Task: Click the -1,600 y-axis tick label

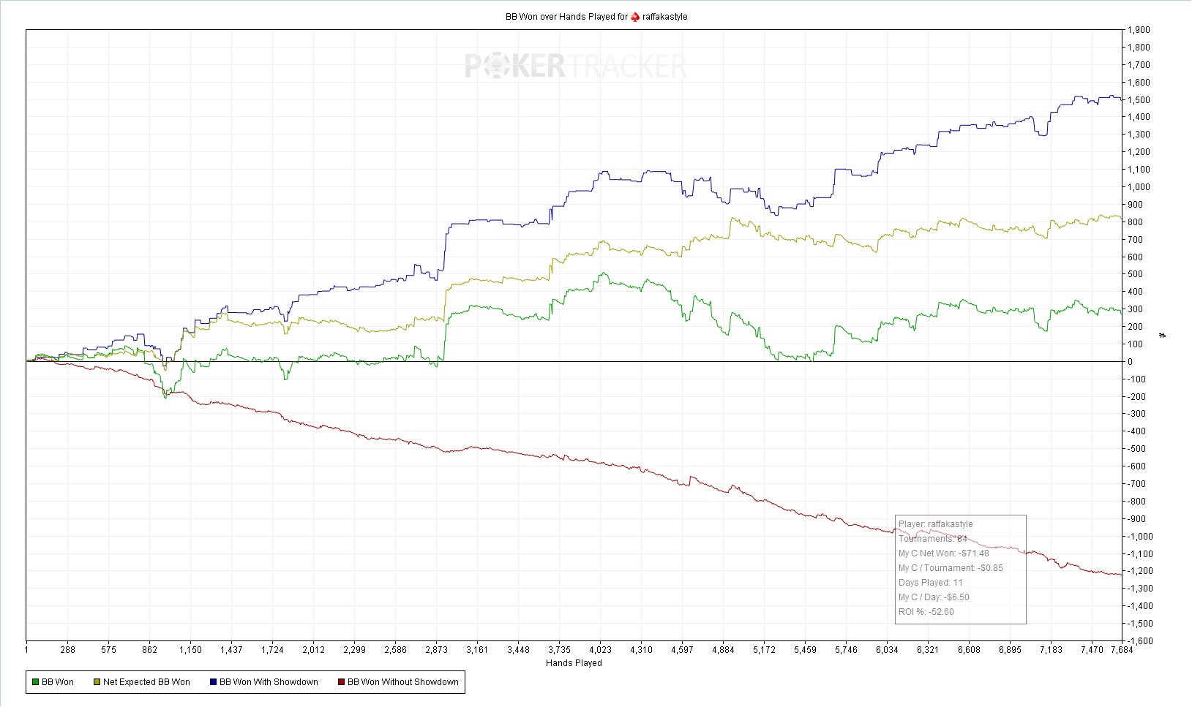Action: (x=1140, y=641)
